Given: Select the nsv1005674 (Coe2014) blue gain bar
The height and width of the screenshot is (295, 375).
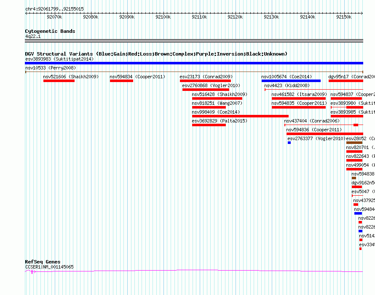Looking at the screenshot, I should coord(291,81).
